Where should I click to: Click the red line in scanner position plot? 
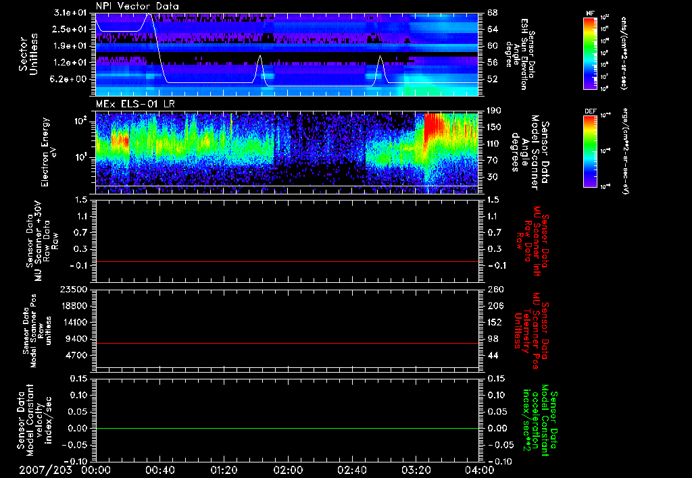(x=287, y=343)
